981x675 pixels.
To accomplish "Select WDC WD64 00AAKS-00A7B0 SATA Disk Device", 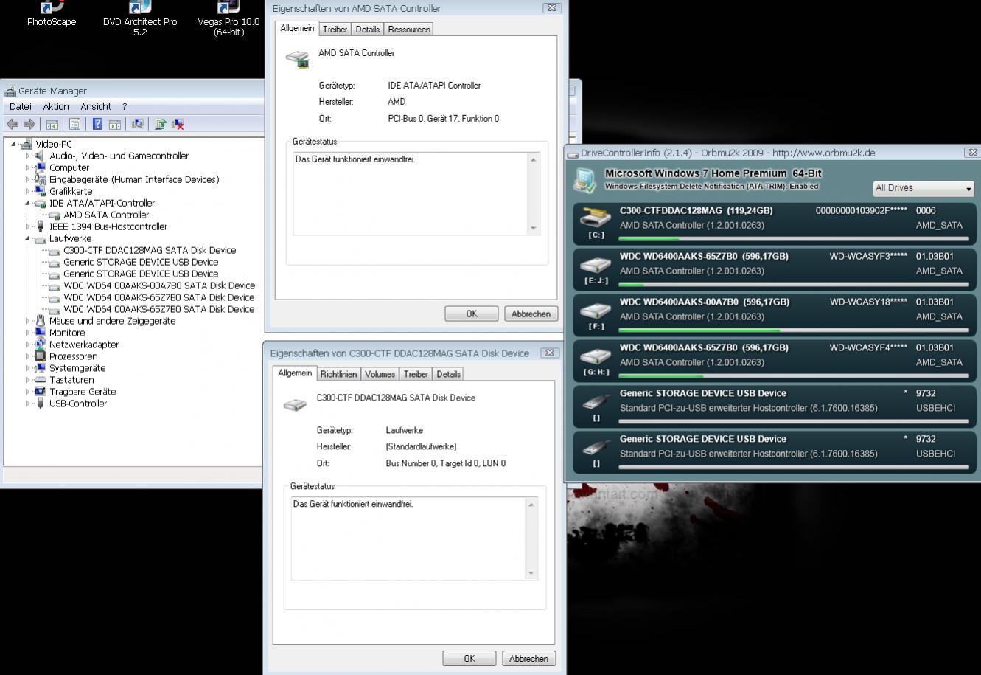I will 159,285.
